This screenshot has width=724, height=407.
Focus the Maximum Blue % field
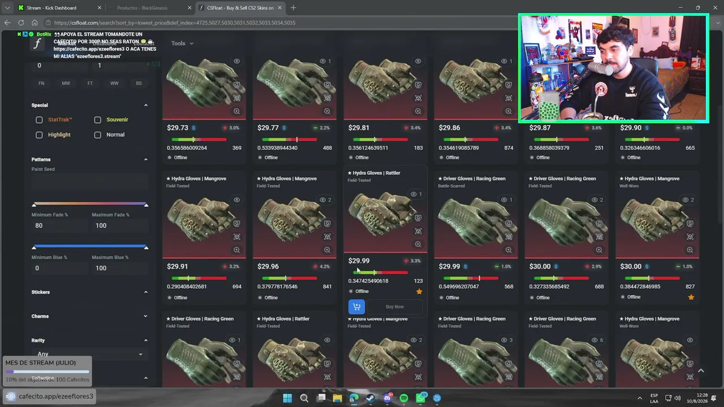pos(120,268)
